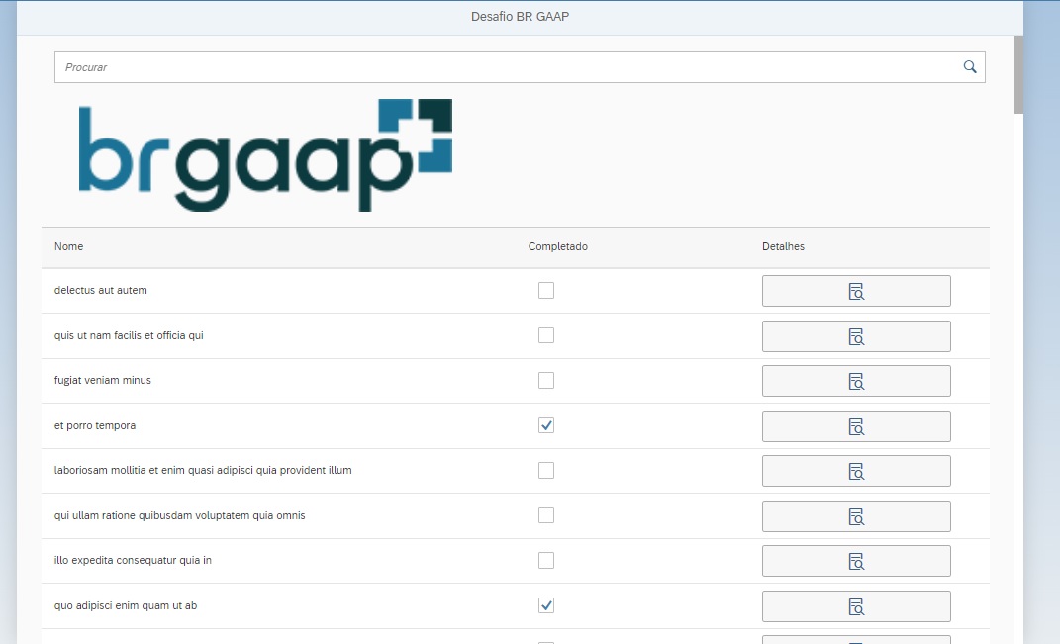Viewport: 1060px width, 644px height.
Task: Click the brgaap logo image
Action: [265, 154]
